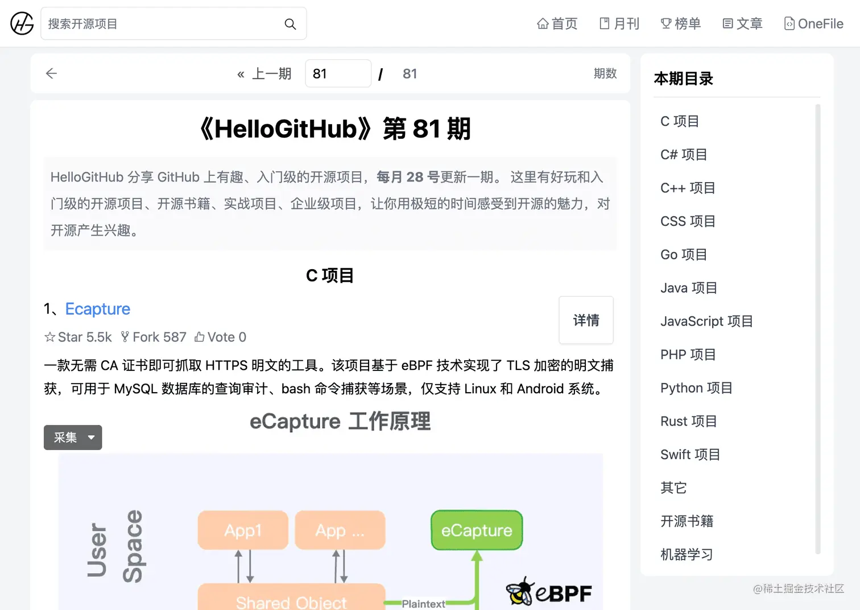The width and height of the screenshot is (860, 610).
Task: Open the 文章 articles menu item
Action: [x=742, y=23]
